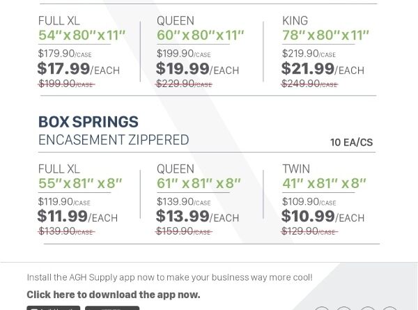
Task: Click the left app store download badge
Action: pyautogui.click(x=54, y=307)
